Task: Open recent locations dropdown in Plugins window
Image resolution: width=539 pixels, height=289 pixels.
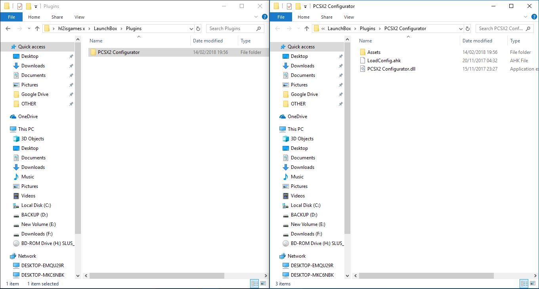Action: (x=29, y=29)
